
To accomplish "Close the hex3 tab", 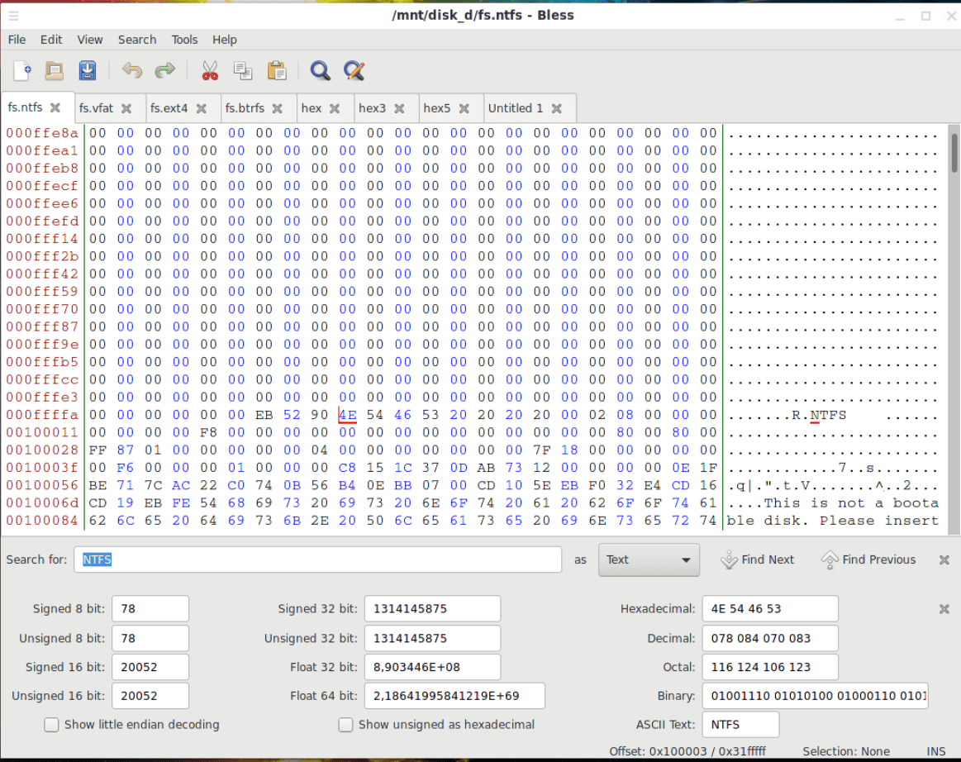I will click(x=399, y=108).
